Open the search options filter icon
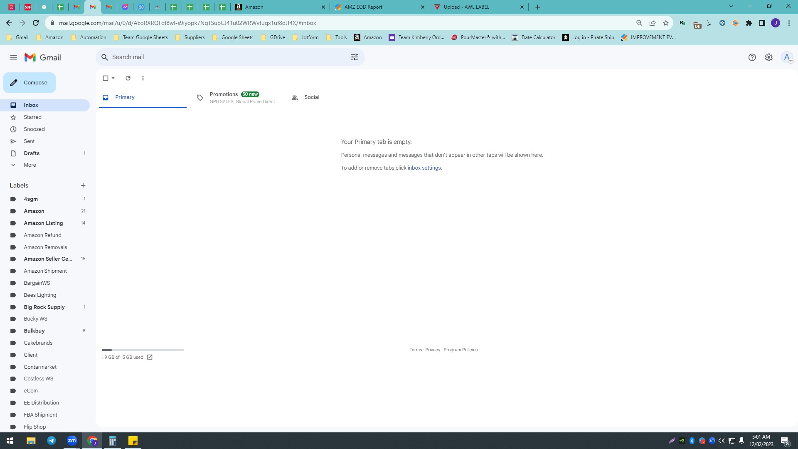This screenshot has height=449, width=798. pos(355,57)
